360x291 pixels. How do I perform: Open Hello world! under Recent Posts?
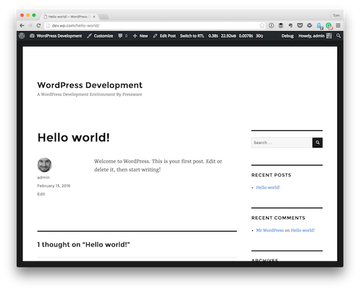(x=268, y=187)
